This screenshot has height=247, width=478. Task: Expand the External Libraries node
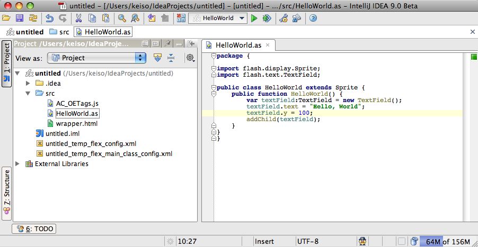pos(17,163)
